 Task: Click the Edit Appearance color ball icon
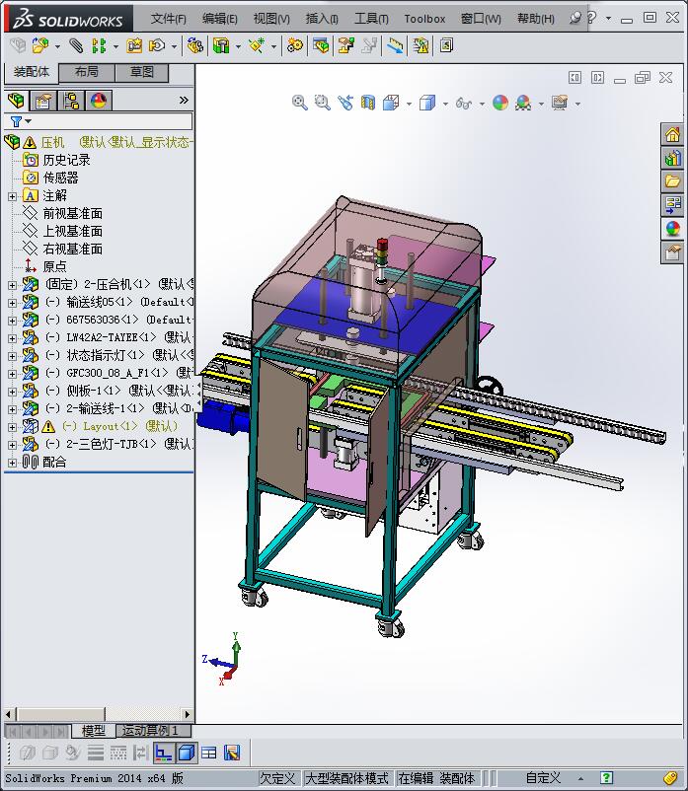coord(500,103)
